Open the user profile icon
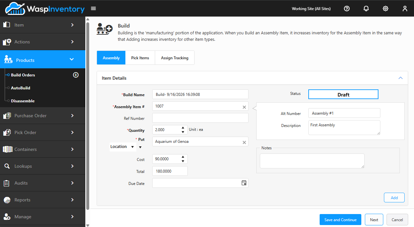 405,9
